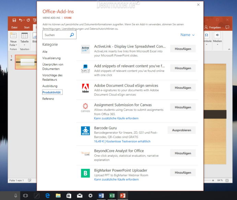Collapse the PowerPoint ribbon chevron

pyautogui.click(x=229, y=49)
